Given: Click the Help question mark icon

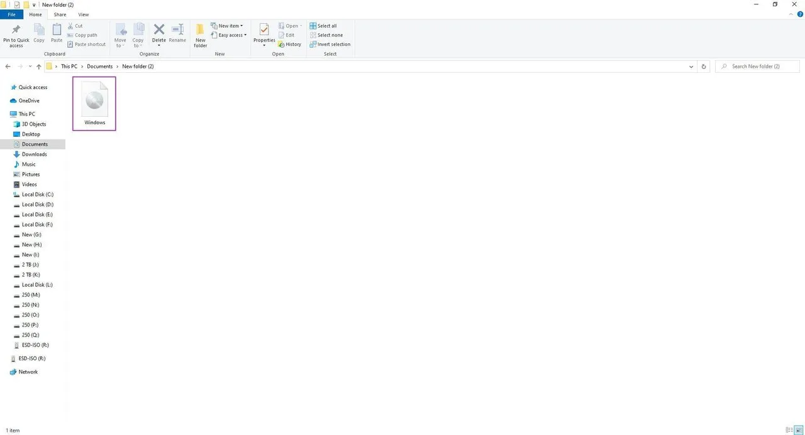Looking at the screenshot, I should tap(799, 14).
